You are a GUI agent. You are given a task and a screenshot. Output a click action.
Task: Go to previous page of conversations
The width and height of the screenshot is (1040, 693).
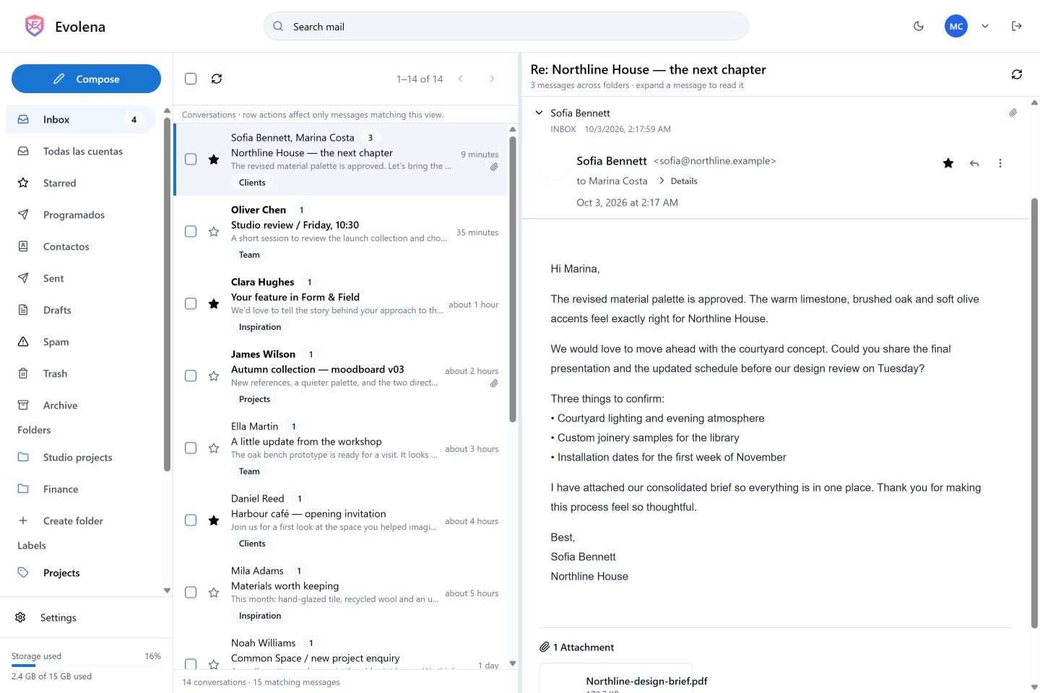click(x=461, y=79)
